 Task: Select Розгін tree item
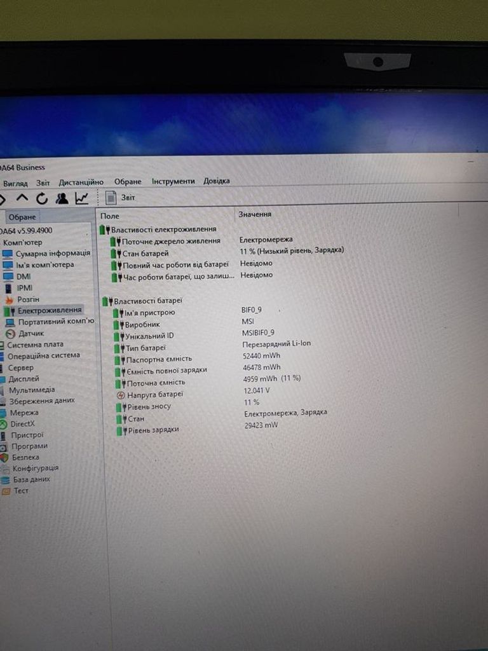22,299
